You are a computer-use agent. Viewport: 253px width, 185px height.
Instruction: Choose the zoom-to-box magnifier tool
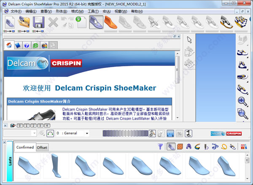242,114
